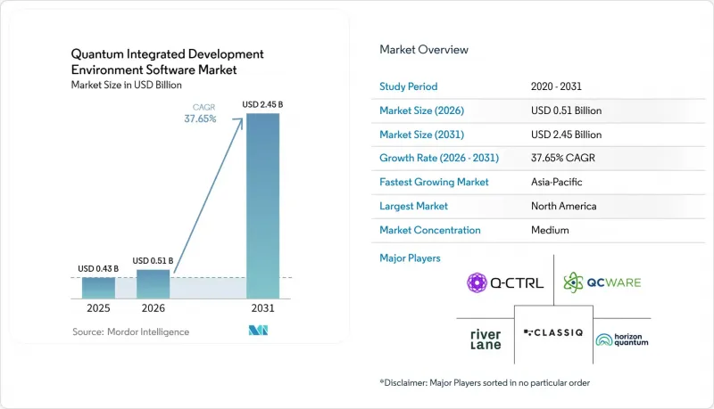Click the 'Fastest Growing Market' label
This screenshot has height=409, width=714.
tap(434, 182)
